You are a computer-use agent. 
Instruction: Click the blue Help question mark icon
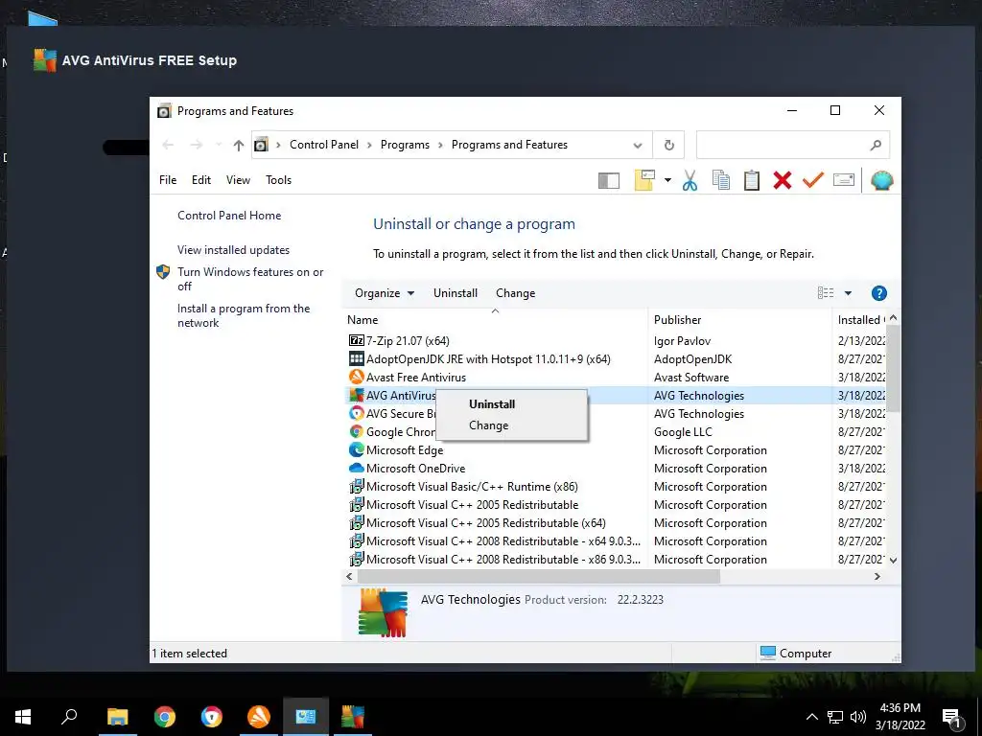(x=878, y=293)
